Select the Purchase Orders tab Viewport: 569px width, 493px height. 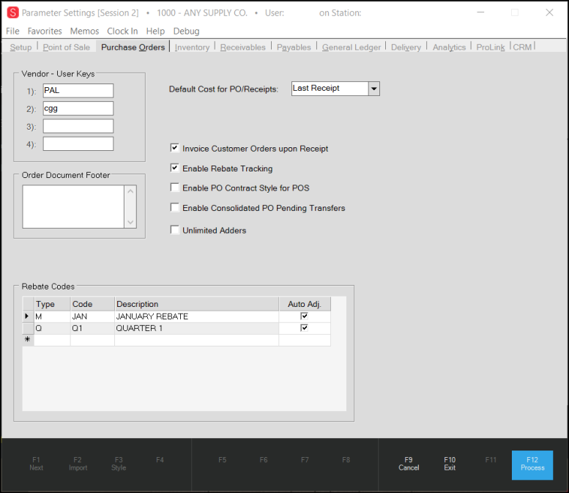point(133,47)
